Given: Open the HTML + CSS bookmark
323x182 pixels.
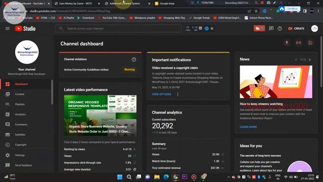Looking at the screenshot, I should [45, 18].
